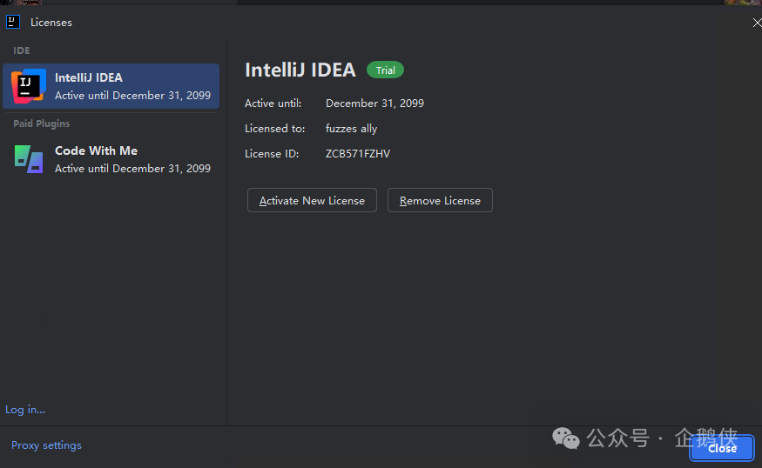762x468 pixels.
Task: Click the December 31, 2099 value beside Active until:
Action: (374, 104)
